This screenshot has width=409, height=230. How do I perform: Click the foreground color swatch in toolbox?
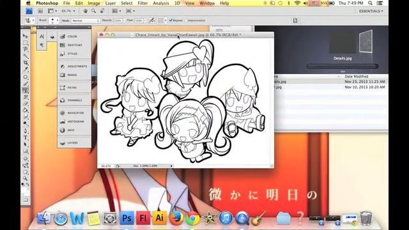(24, 190)
